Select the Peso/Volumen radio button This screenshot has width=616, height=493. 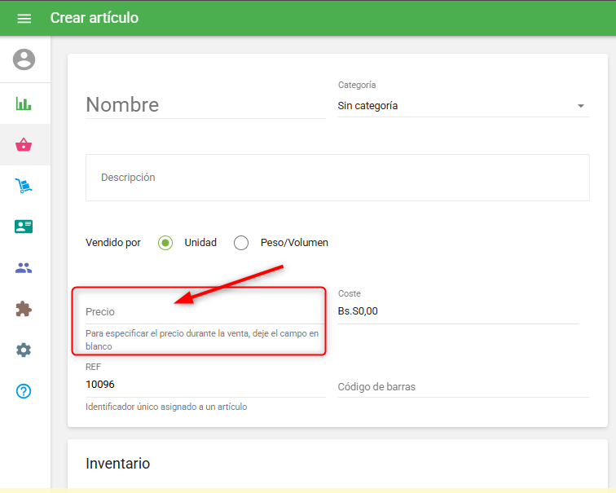[x=241, y=243]
